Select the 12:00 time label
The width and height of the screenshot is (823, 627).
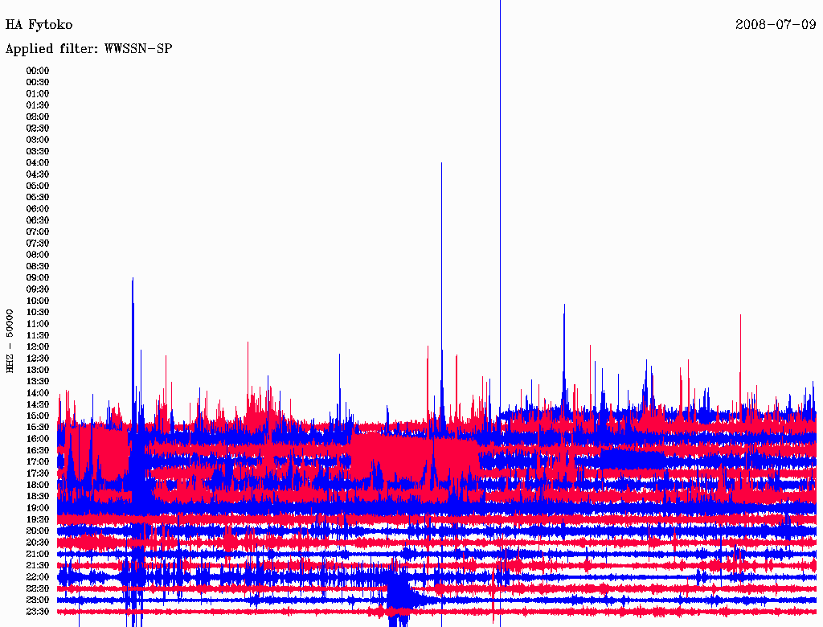pyautogui.click(x=37, y=347)
